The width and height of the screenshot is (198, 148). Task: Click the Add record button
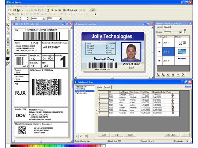pos(104,135)
